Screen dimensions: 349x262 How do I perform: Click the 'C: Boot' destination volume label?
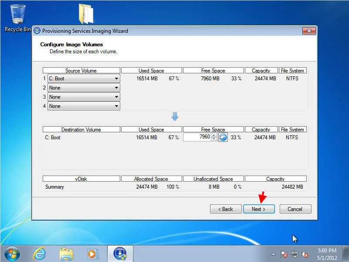tap(53, 138)
